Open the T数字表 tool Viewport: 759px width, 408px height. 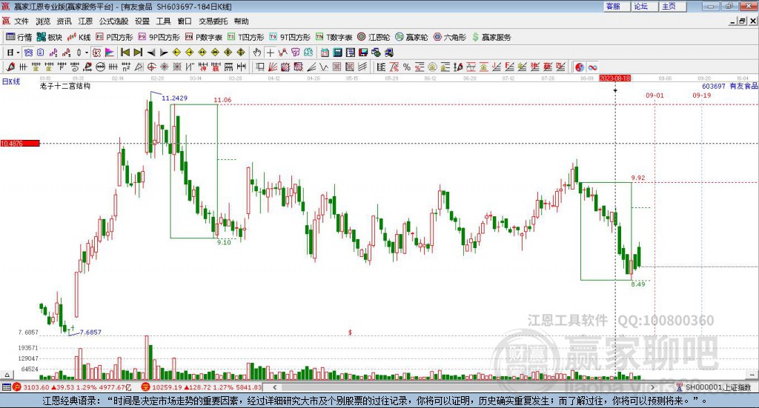[334, 37]
